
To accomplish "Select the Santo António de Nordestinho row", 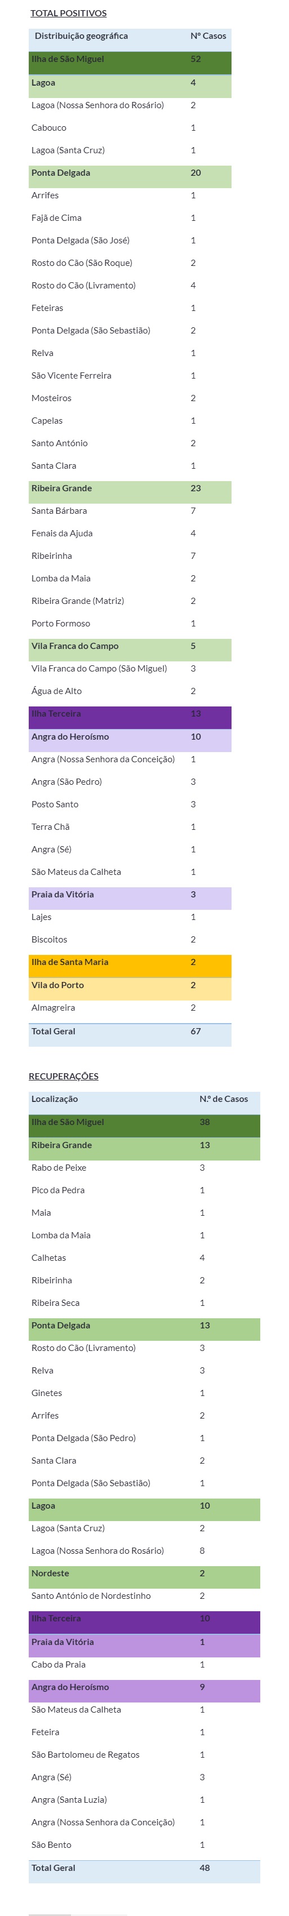I will coord(144,1595).
